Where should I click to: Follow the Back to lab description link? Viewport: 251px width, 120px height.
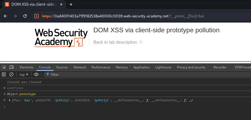click(x=115, y=42)
